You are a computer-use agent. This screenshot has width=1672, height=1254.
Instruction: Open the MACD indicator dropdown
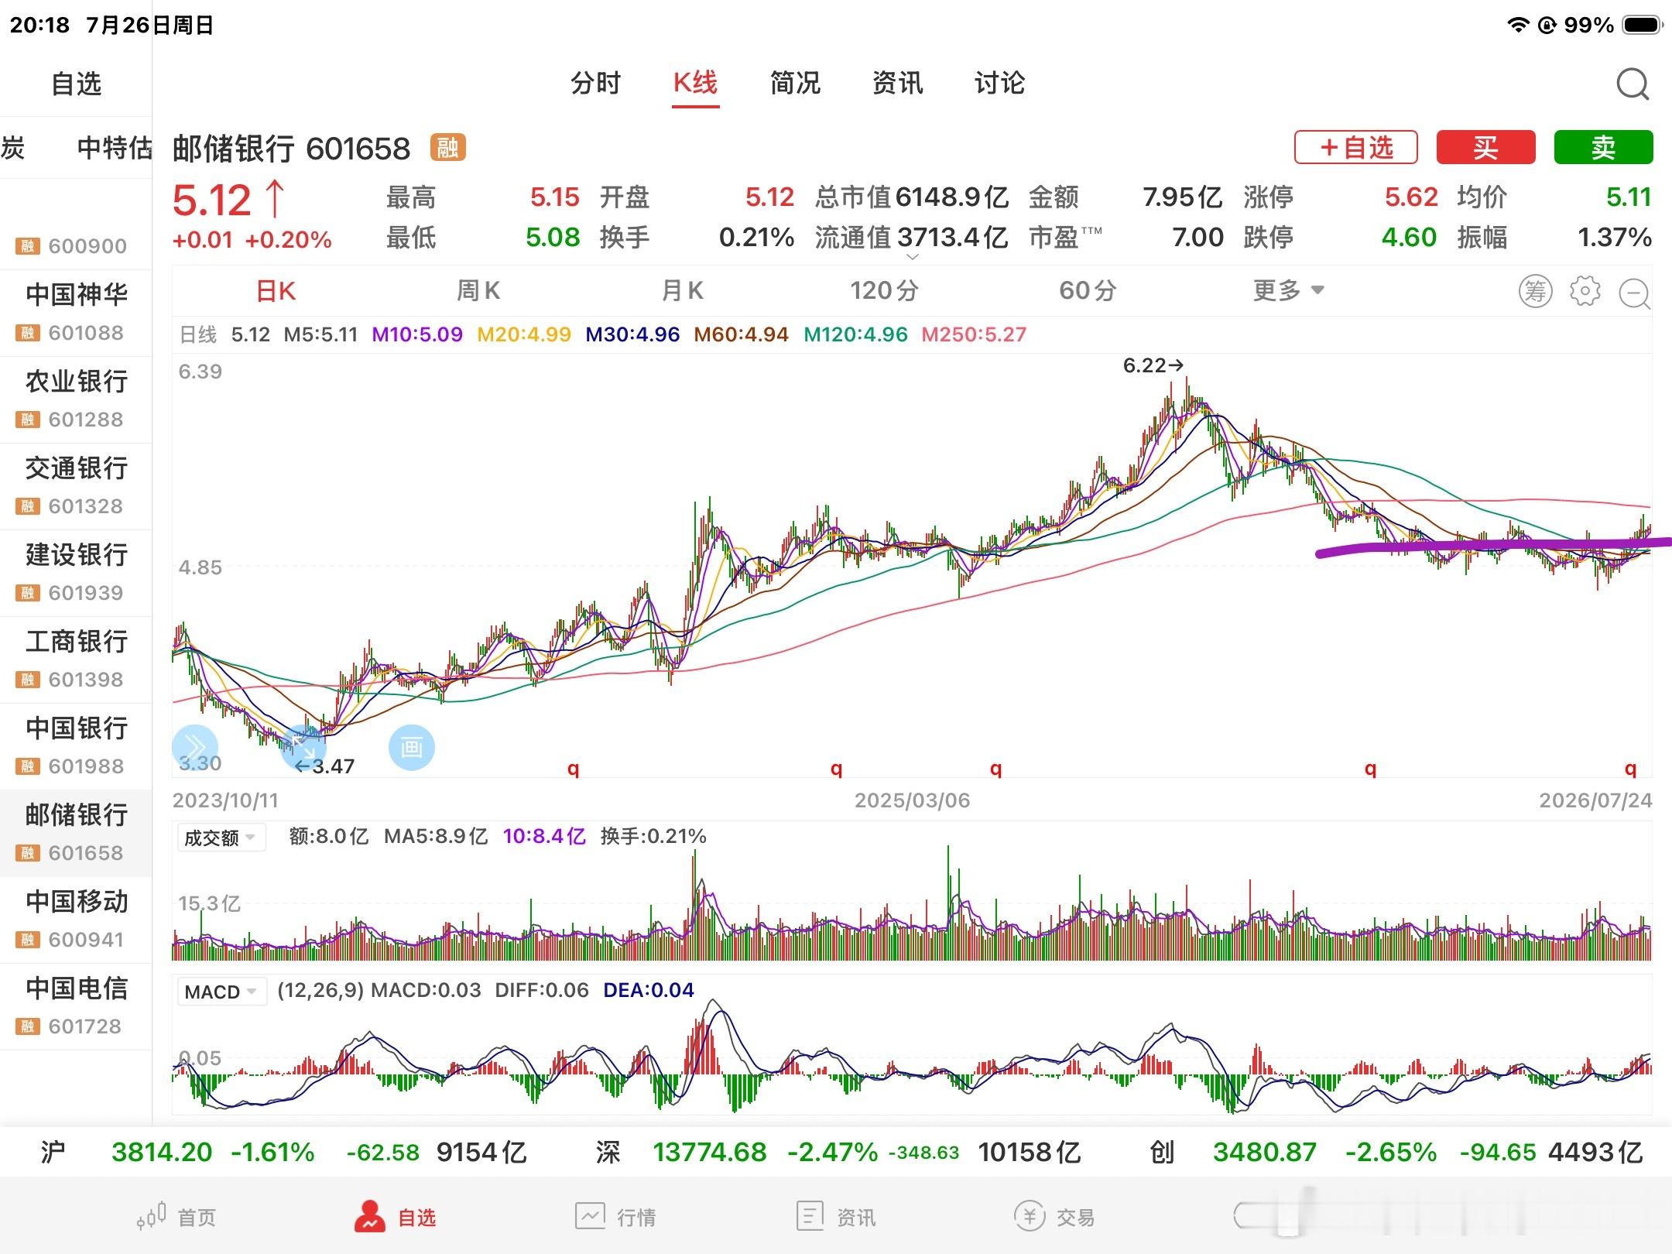coord(221,992)
